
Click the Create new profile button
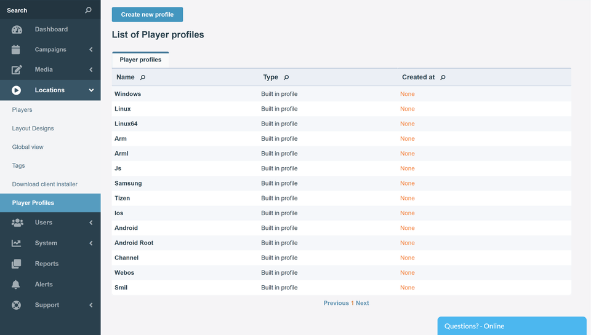[147, 15]
